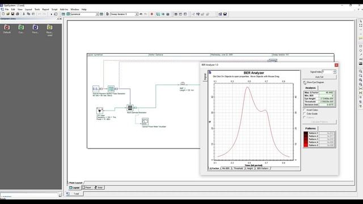The image size is (363, 204).
Task: Switch to the Height graph tab
Action: point(250,168)
